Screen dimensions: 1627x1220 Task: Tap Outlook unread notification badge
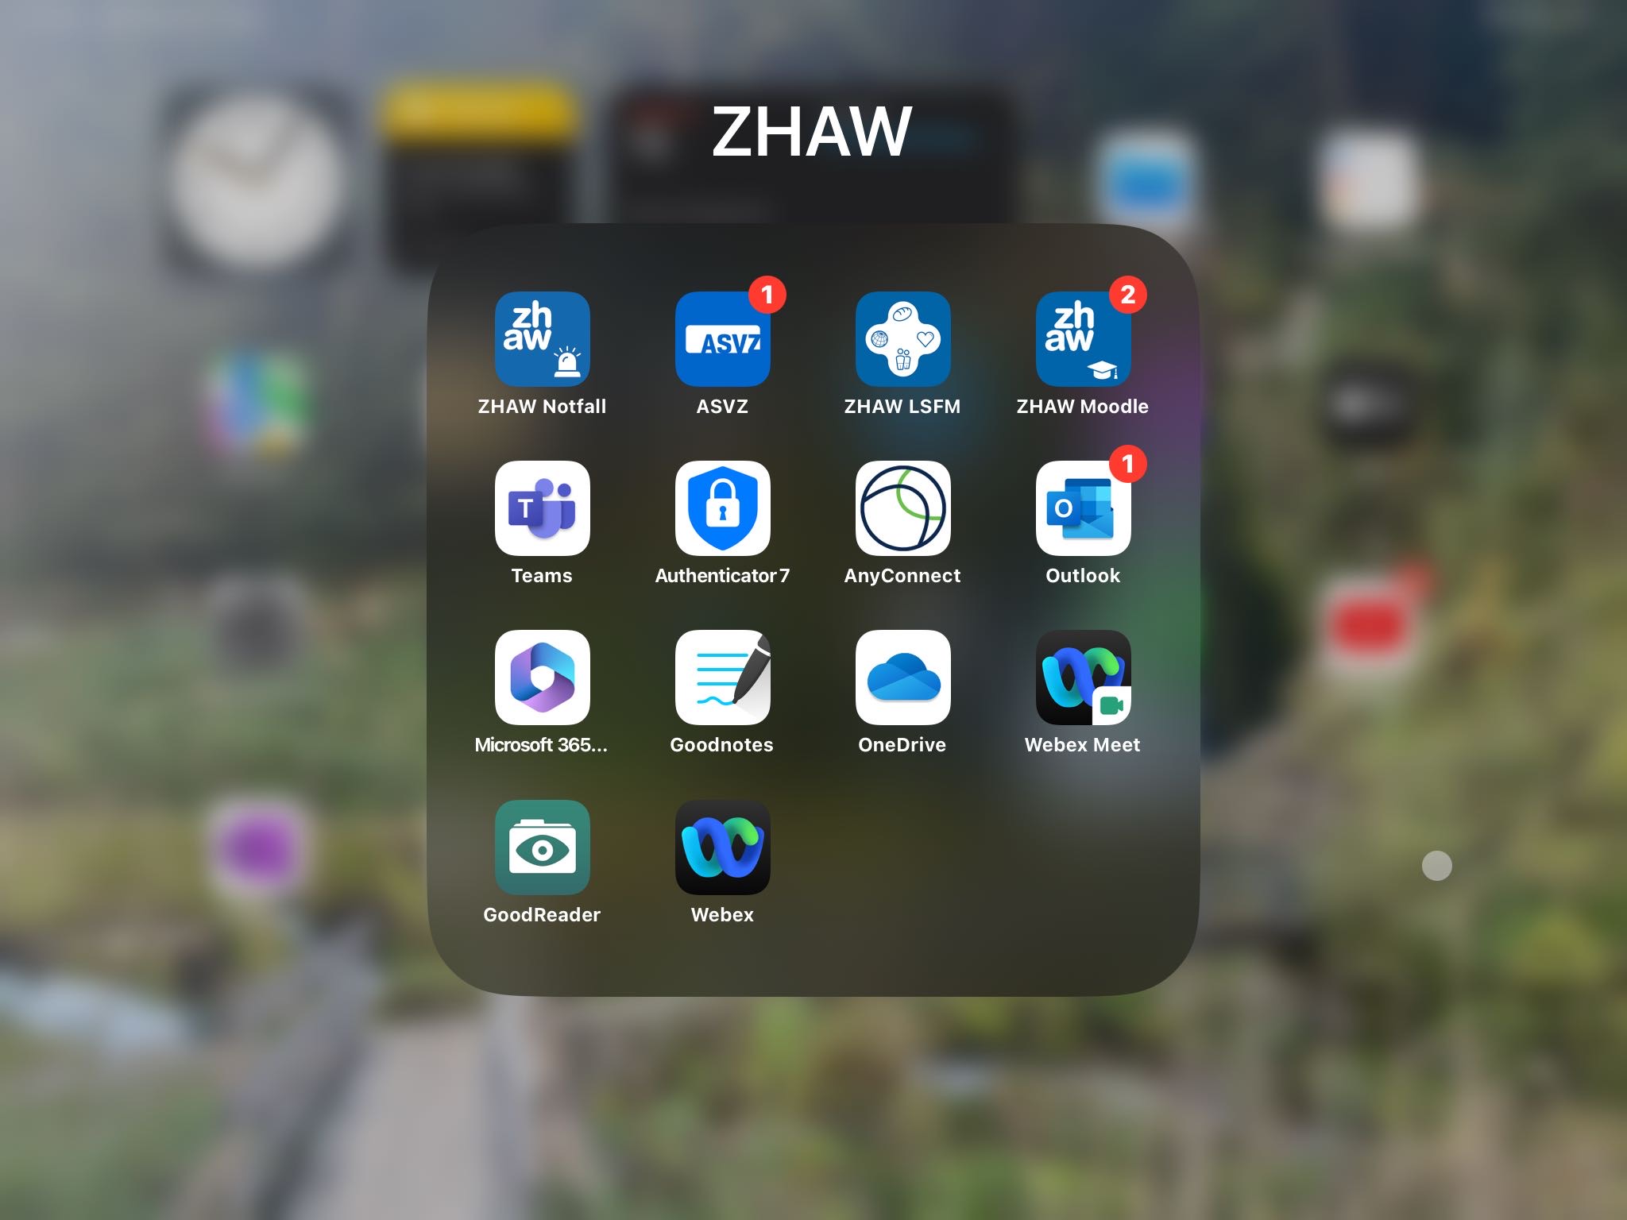tap(1125, 465)
